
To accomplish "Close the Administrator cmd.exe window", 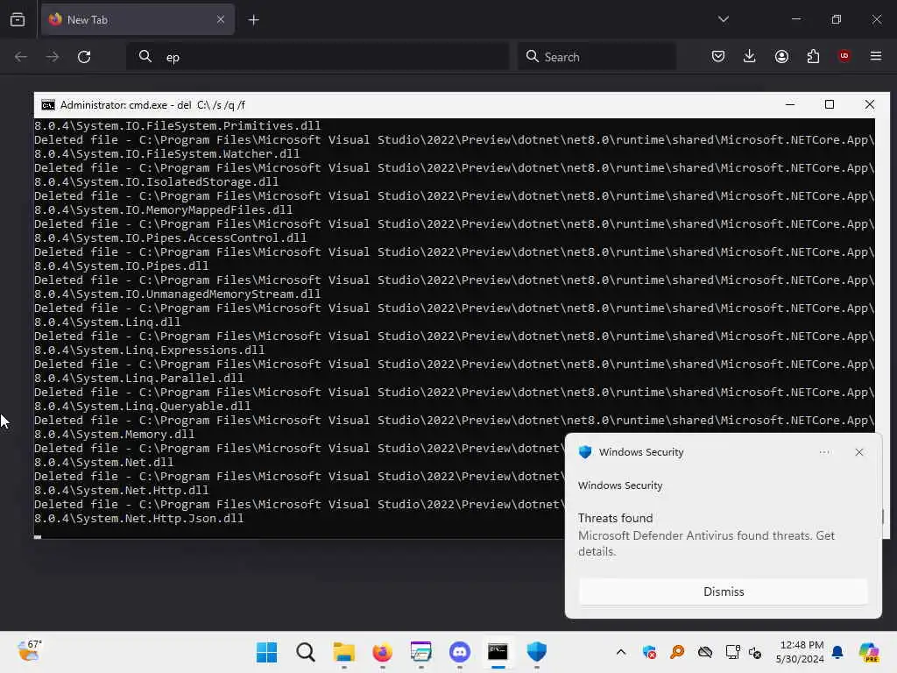I will (x=870, y=104).
